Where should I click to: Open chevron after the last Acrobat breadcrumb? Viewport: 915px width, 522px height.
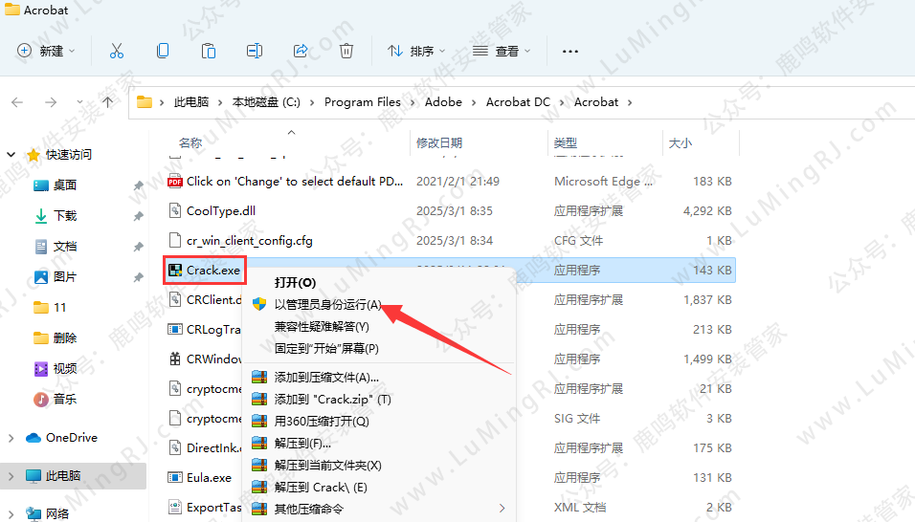point(630,103)
